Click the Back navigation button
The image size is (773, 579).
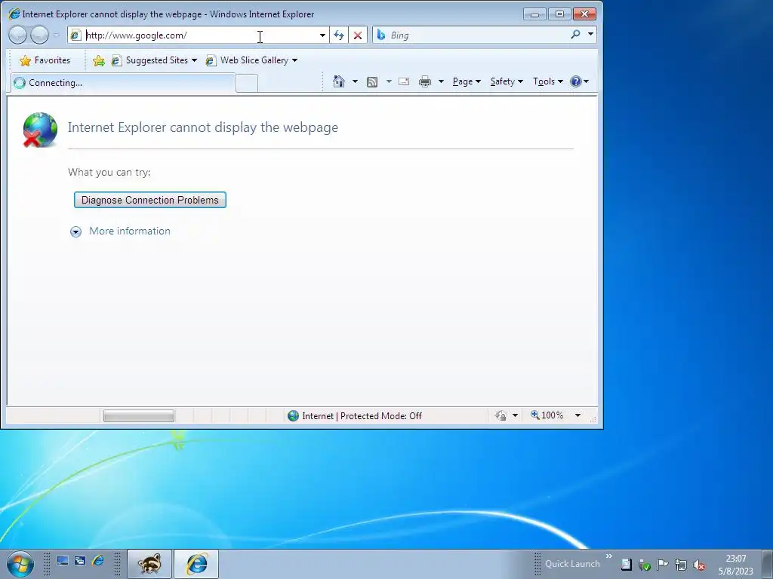18,35
